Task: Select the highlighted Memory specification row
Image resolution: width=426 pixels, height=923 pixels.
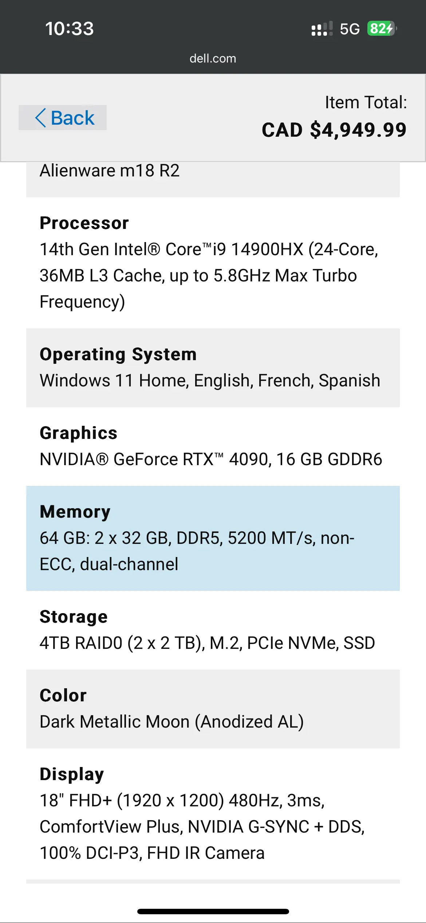Action: [213, 538]
